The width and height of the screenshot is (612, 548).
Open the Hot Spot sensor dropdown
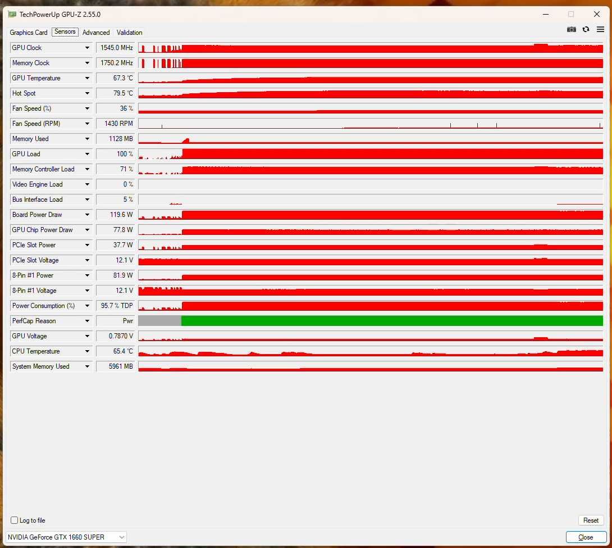click(87, 93)
